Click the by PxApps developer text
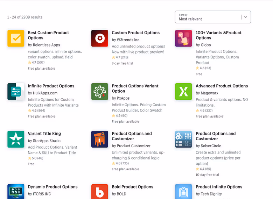 [x=121, y=98]
